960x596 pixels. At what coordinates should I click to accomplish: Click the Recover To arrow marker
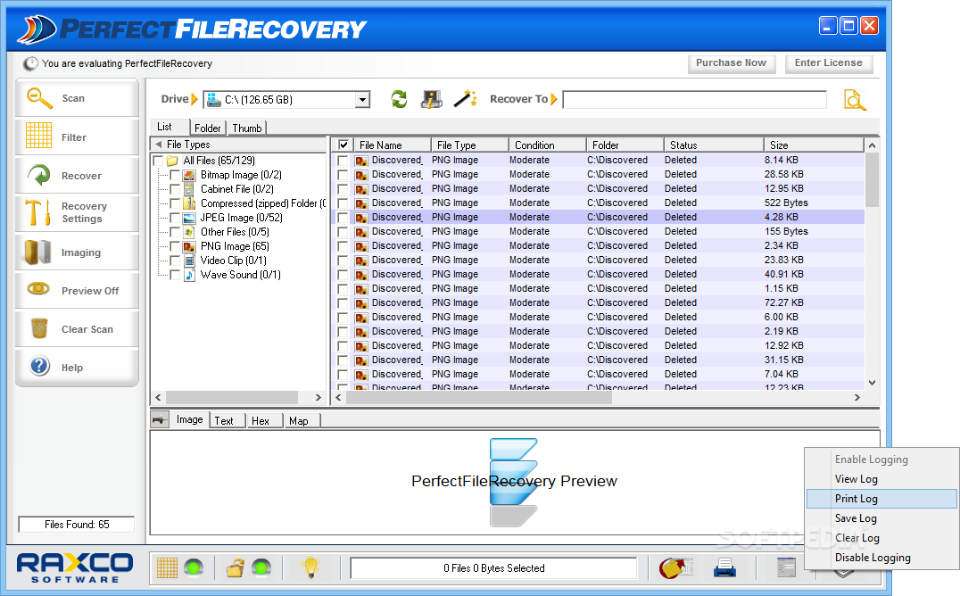(554, 99)
